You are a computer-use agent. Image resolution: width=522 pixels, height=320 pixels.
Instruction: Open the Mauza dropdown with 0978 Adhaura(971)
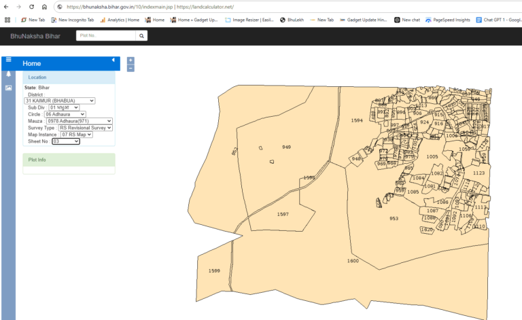coord(79,121)
